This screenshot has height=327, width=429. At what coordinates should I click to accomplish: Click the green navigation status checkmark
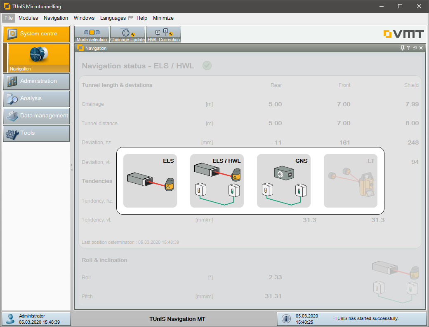(x=207, y=65)
